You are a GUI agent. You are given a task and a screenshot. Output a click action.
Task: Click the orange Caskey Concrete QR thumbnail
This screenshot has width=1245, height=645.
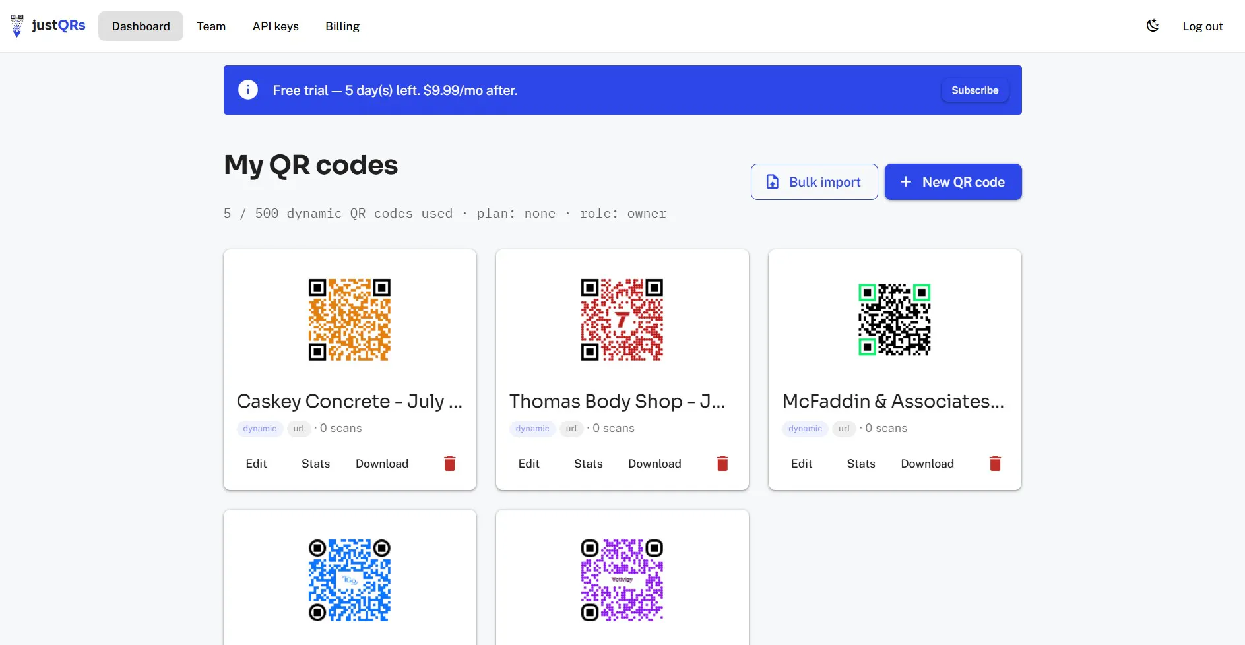[x=350, y=319]
